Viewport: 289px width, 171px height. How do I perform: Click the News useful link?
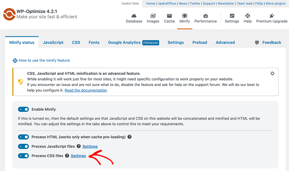[183, 3]
